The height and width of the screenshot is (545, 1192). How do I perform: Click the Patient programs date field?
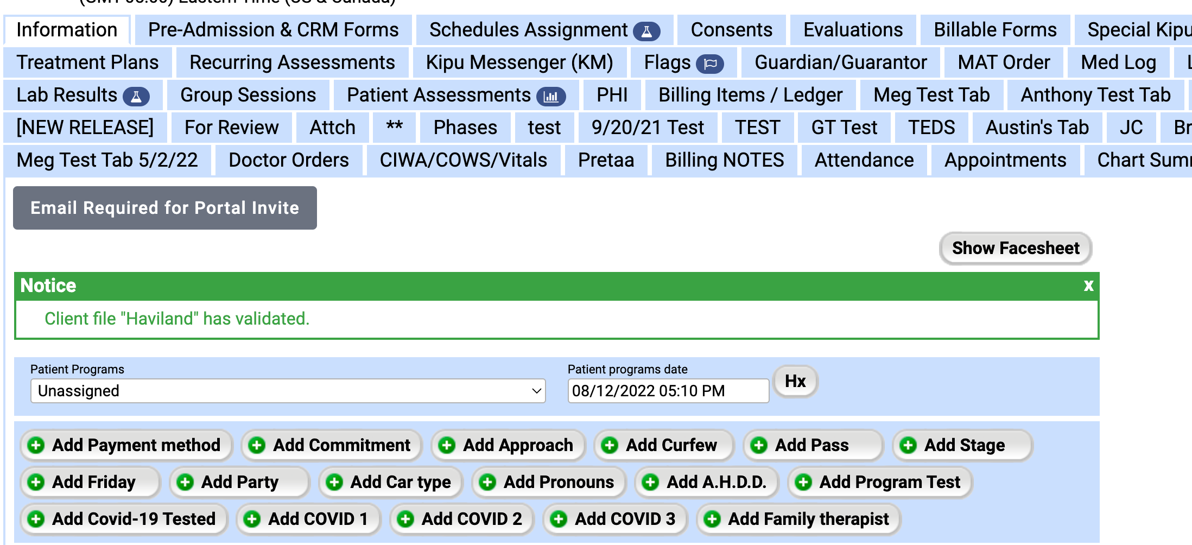pyautogui.click(x=668, y=391)
